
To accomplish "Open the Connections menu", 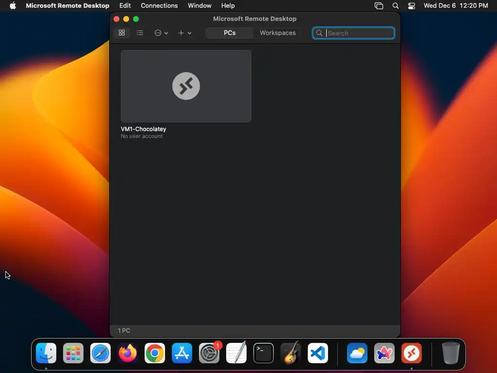I will click(159, 5).
